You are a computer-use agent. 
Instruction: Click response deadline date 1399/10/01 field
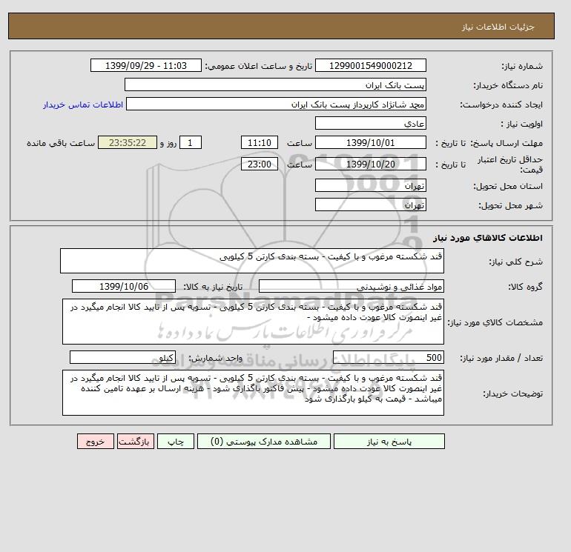[370, 143]
